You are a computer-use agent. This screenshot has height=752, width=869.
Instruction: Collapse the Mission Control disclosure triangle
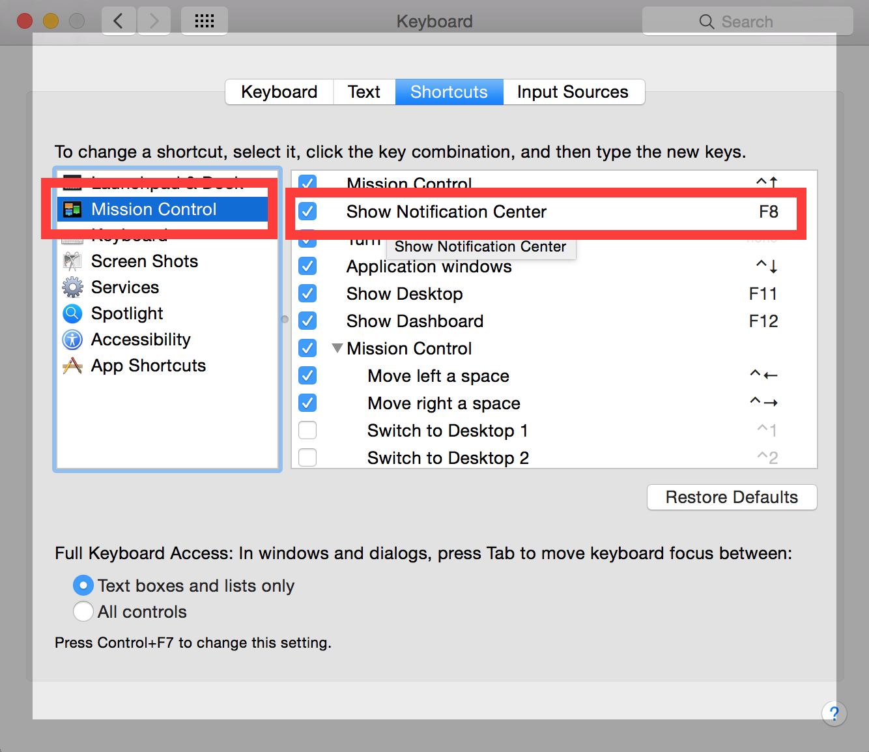tap(337, 347)
